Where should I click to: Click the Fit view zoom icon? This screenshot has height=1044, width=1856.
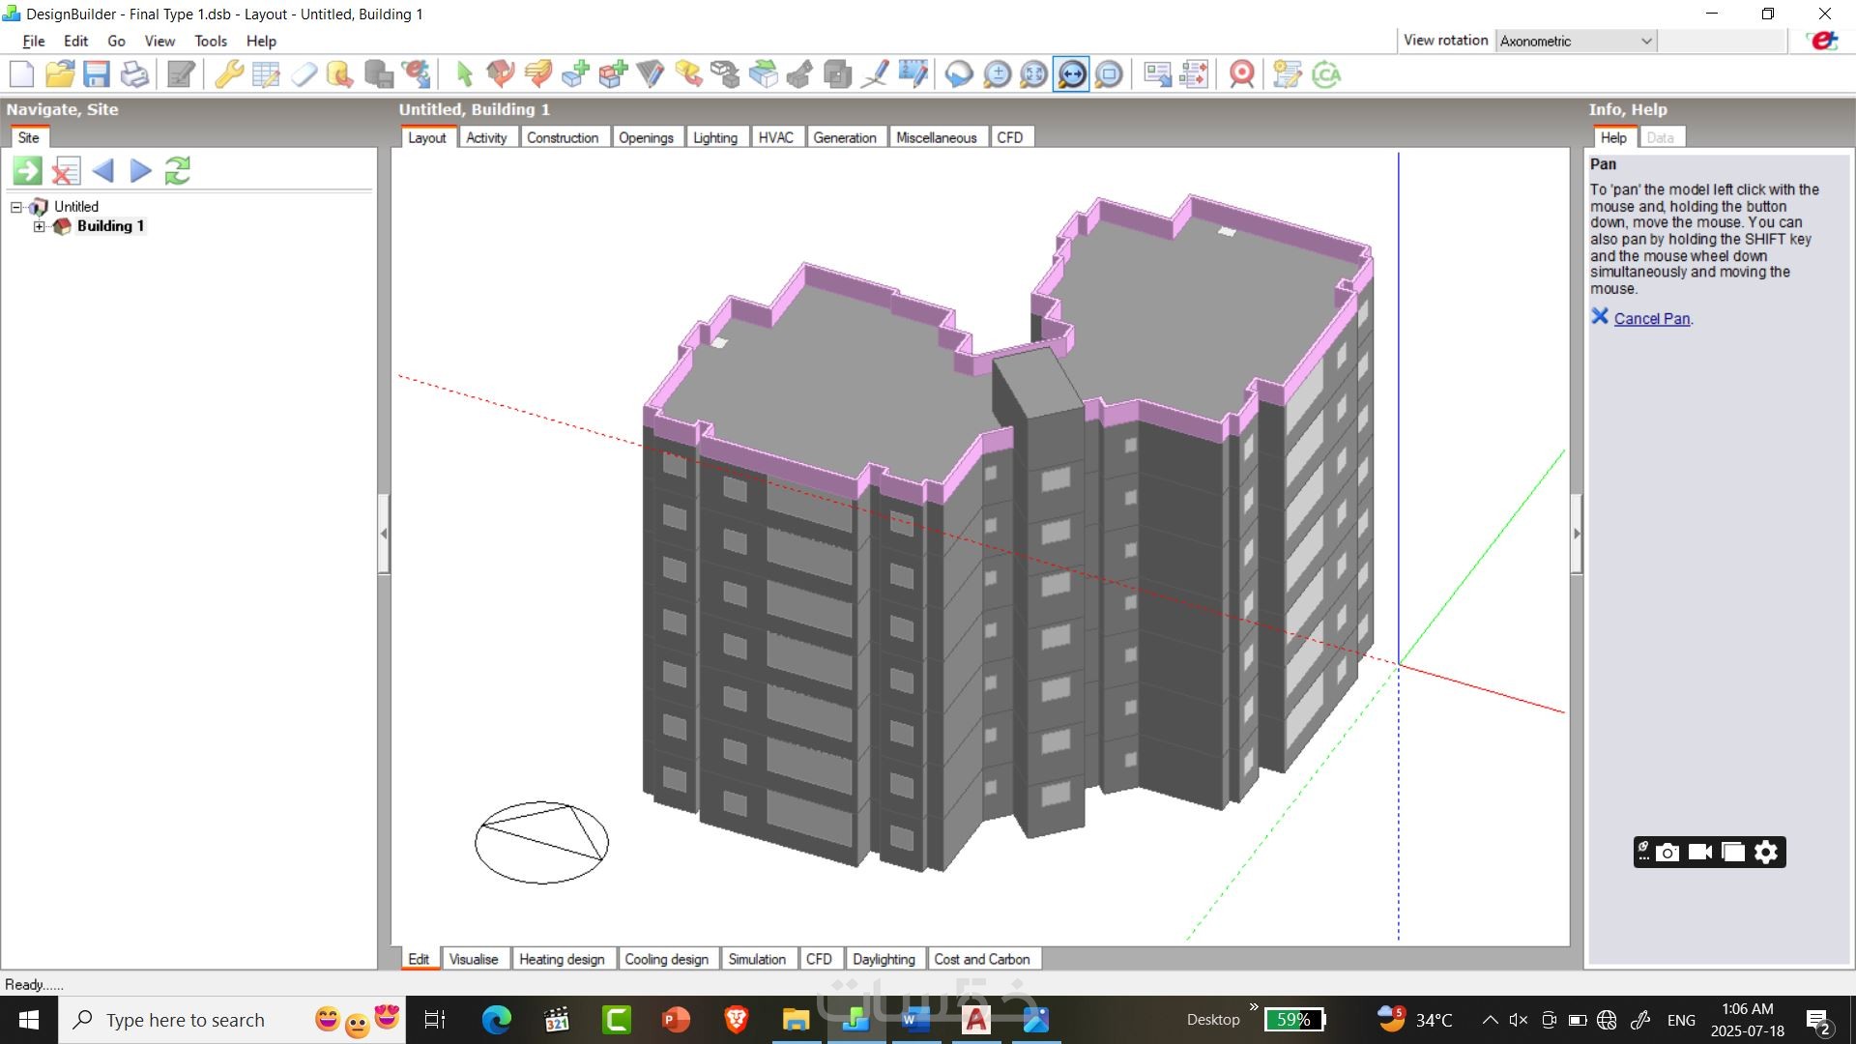coord(1034,74)
